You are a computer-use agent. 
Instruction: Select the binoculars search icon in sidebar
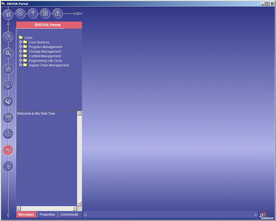pyautogui.click(x=8, y=37)
